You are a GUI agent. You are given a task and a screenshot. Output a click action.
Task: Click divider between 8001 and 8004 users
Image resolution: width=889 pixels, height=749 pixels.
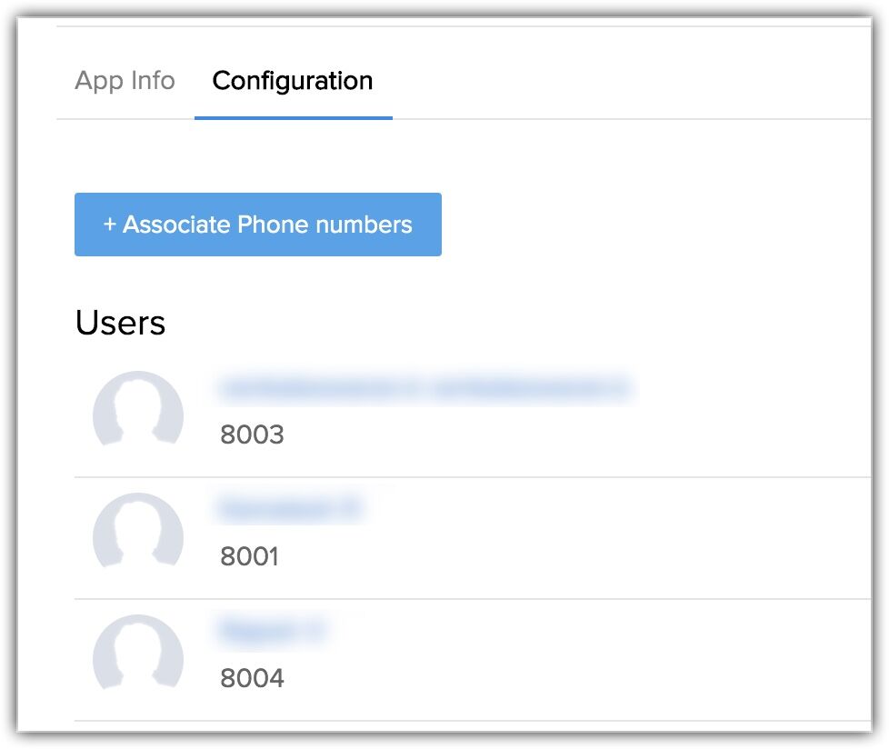point(473,599)
